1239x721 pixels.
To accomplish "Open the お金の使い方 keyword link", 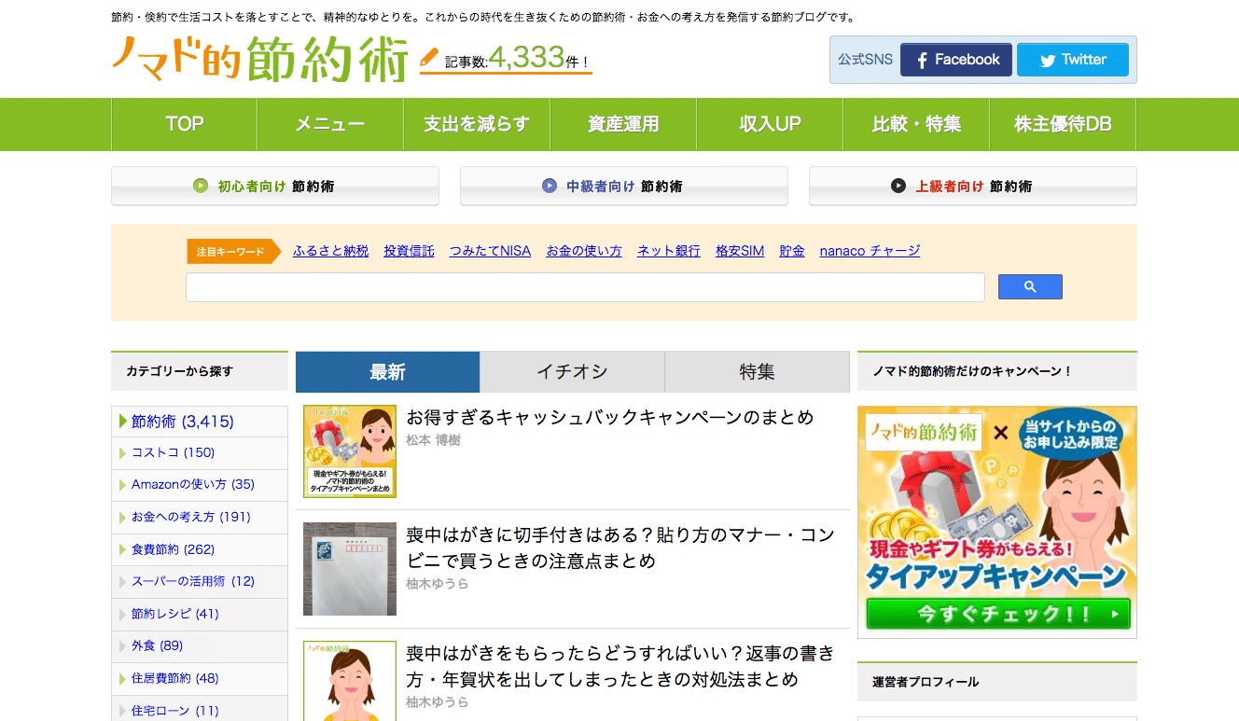I will click(x=584, y=251).
